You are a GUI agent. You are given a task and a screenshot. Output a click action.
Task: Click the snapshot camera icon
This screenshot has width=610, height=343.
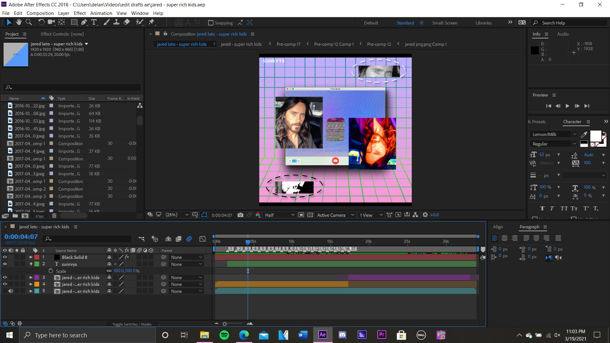(x=241, y=215)
